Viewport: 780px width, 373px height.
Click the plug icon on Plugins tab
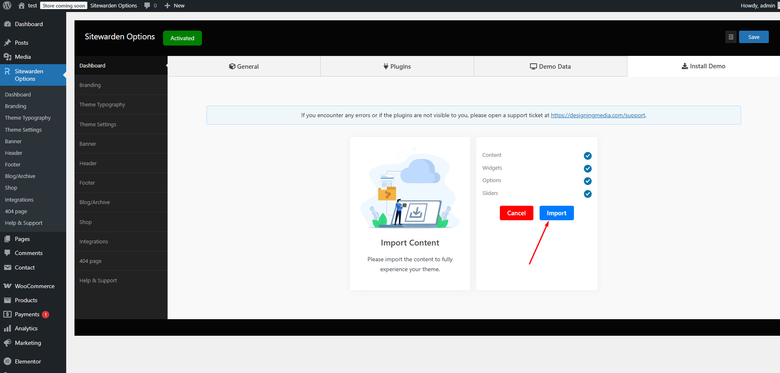point(386,66)
